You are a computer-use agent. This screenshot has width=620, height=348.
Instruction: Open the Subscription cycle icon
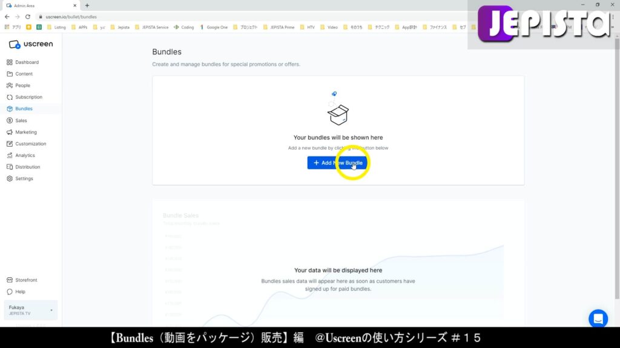pos(10,97)
